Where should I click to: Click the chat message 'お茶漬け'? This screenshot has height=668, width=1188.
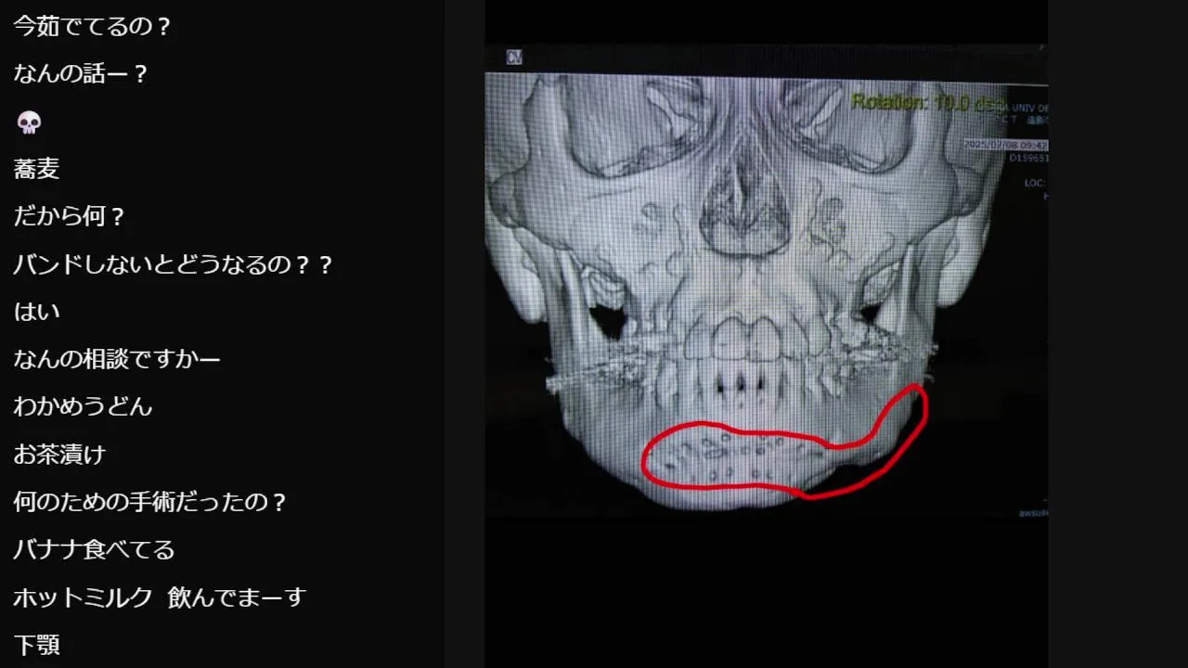pyautogui.click(x=59, y=455)
